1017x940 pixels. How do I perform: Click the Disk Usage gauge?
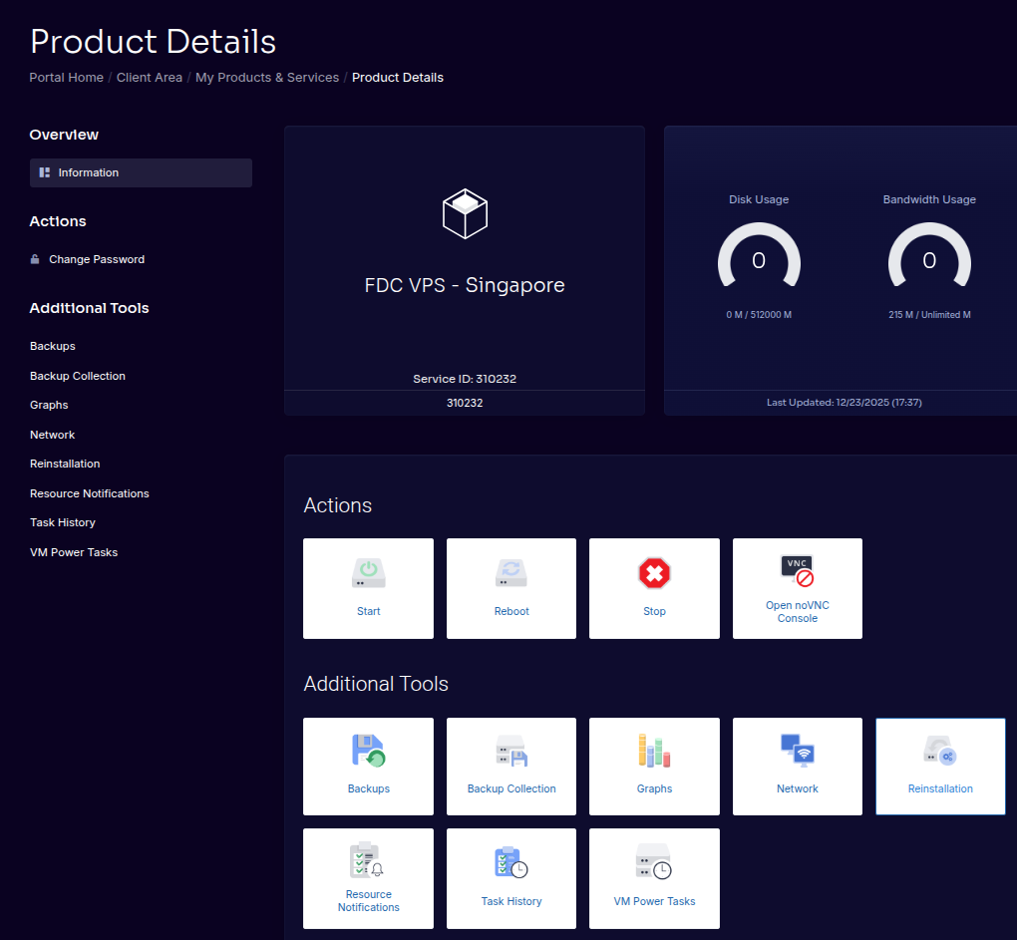click(759, 262)
